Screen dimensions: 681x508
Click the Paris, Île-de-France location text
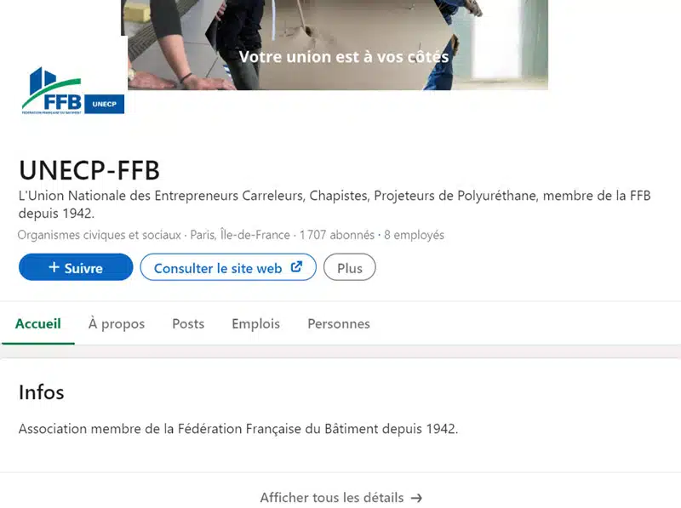coord(240,235)
